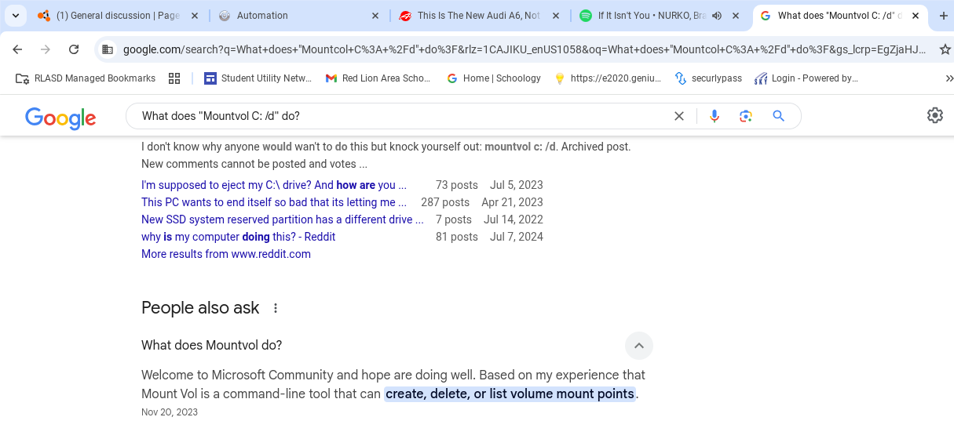Viewport: 954px width, 428px height.
Task: Open a new browser tab
Action: point(943,16)
